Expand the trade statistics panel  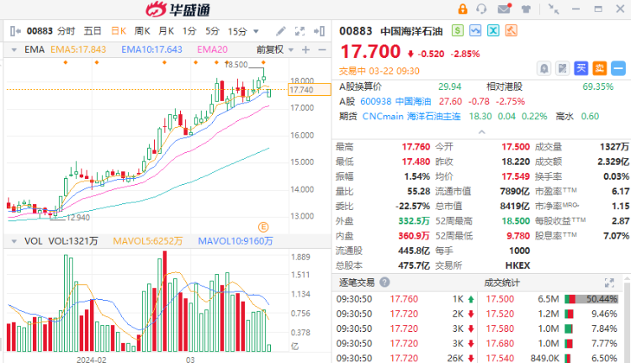pos(609,282)
